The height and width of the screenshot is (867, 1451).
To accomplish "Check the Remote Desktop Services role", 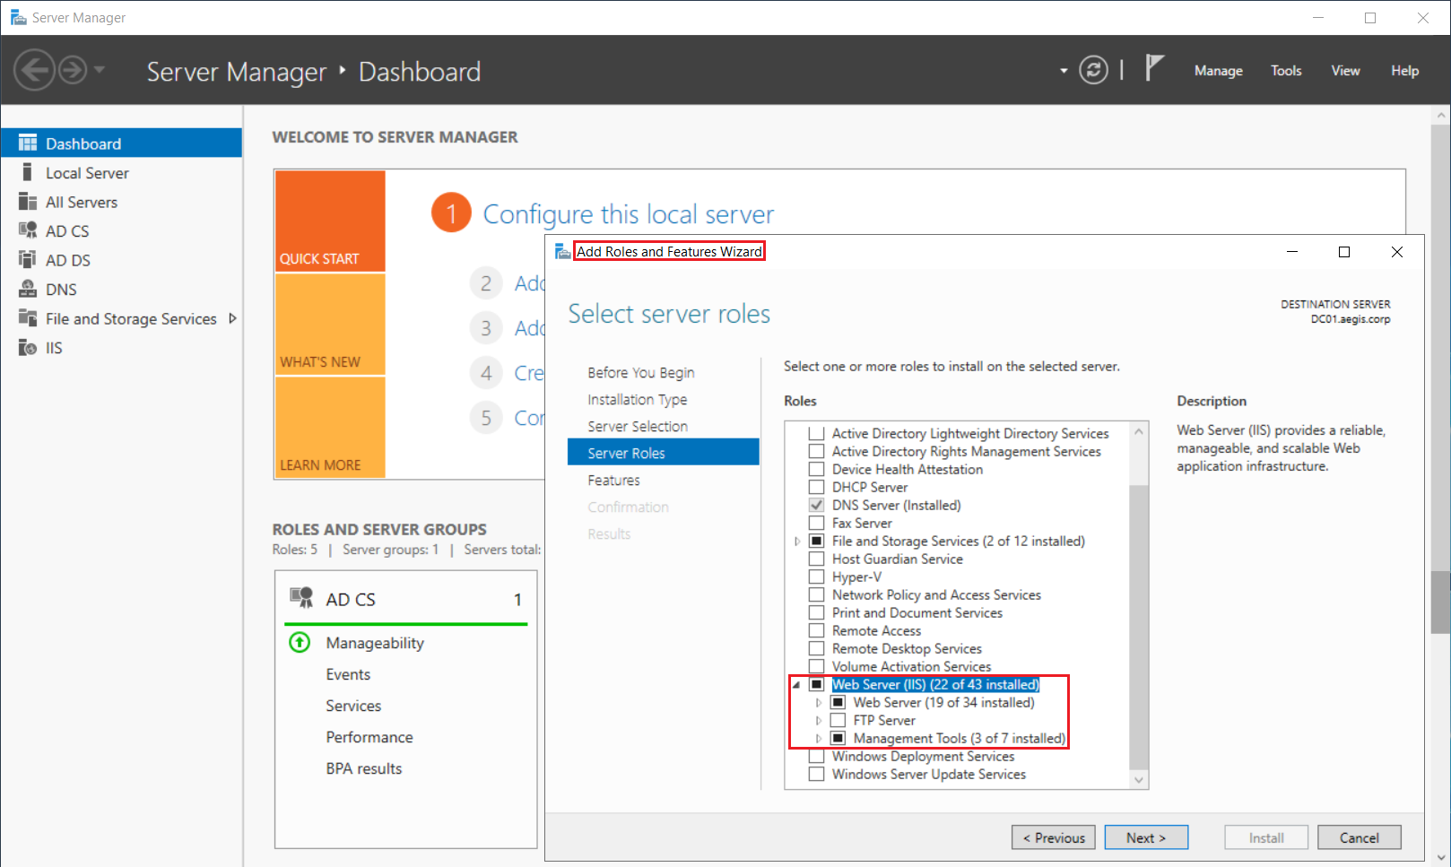I will 816,648.
